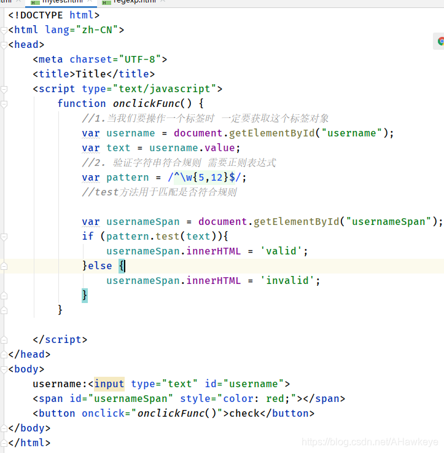This screenshot has width=444, height=453.
Task: Click the id="username" attribute on input
Action: pos(244,384)
